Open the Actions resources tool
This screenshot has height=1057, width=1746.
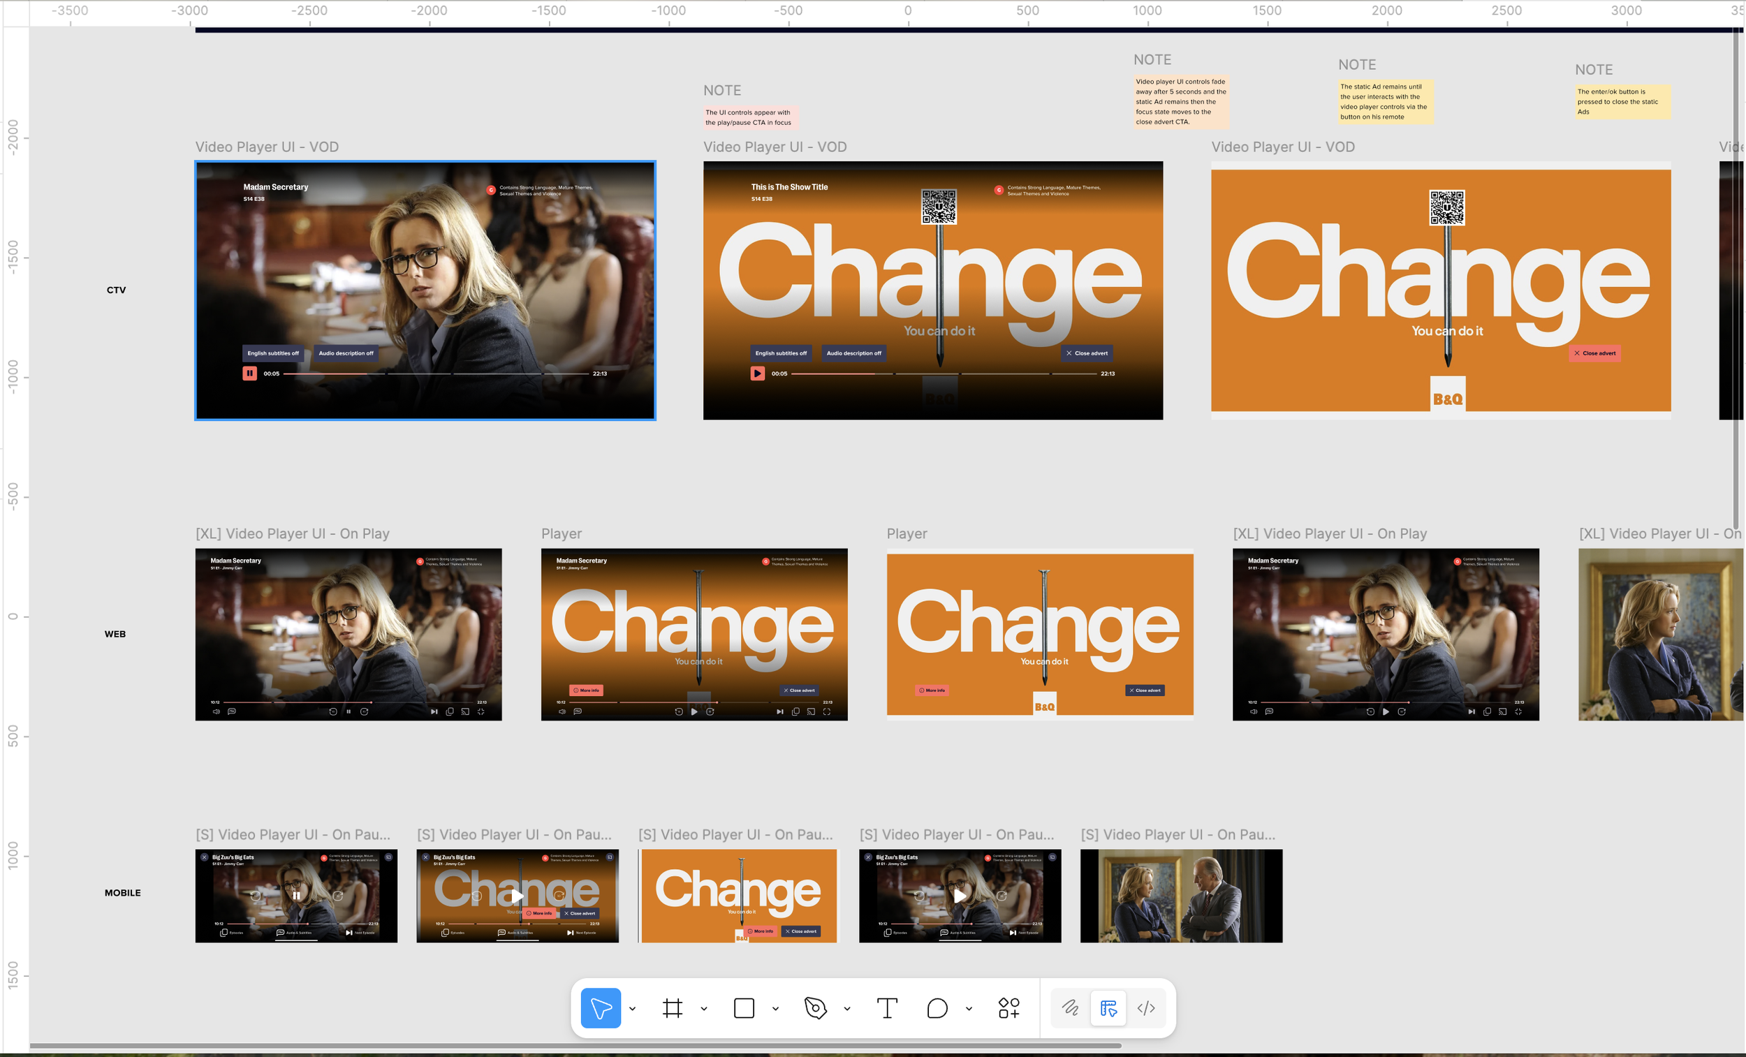click(x=1008, y=1007)
